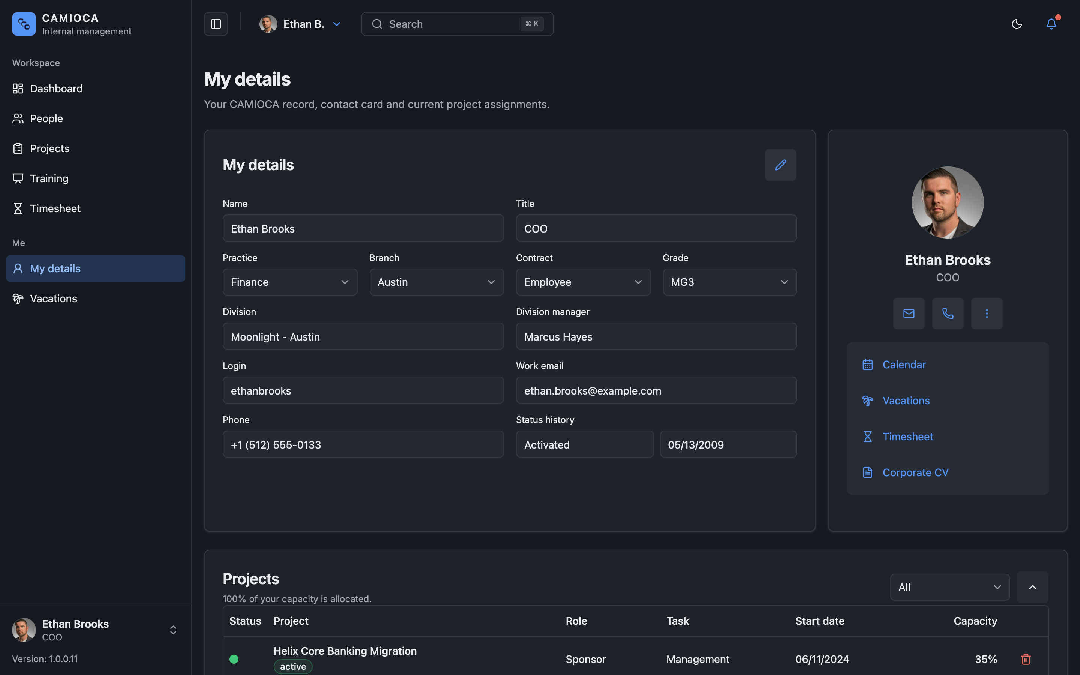Click the Search field
Screen dimensions: 1080x675
tap(457, 24)
